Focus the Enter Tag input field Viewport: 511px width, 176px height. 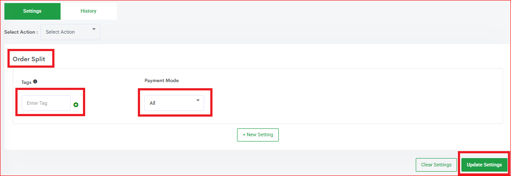point(46,103)
